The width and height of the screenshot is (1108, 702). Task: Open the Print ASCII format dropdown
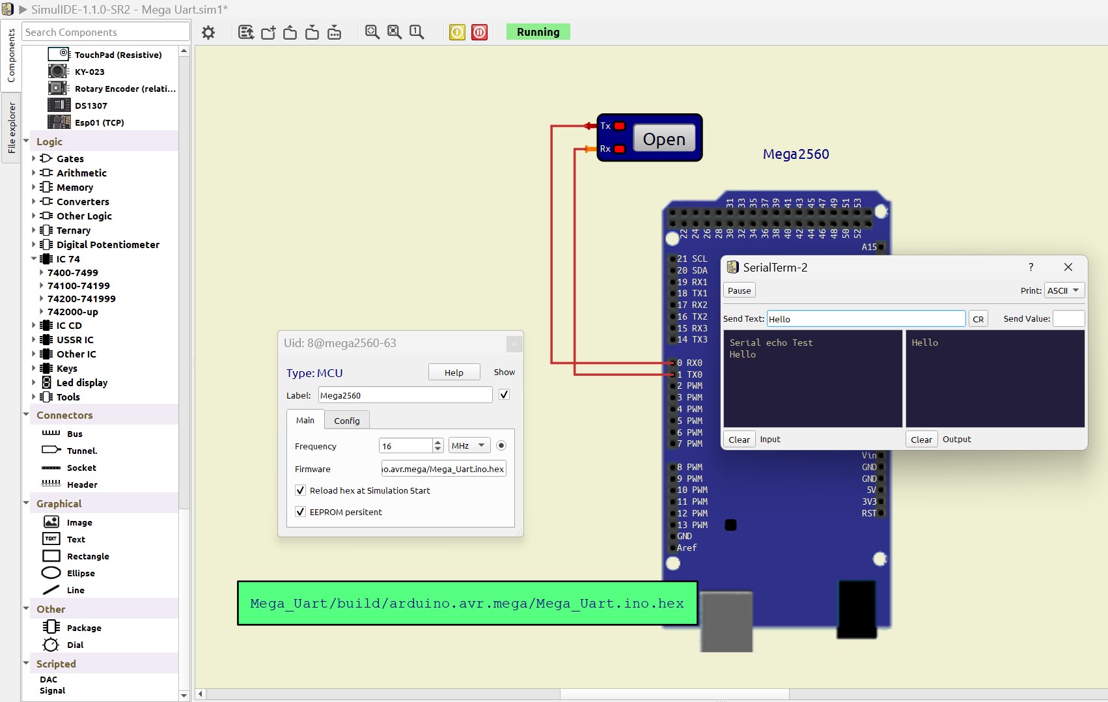[x=1063, y=290]
